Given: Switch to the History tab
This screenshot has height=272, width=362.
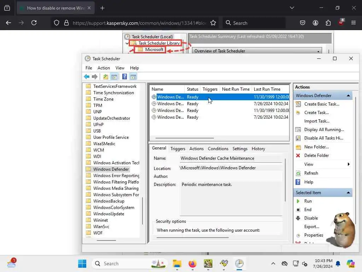Looking at the screenshot, I should click(x=258, y=149).
